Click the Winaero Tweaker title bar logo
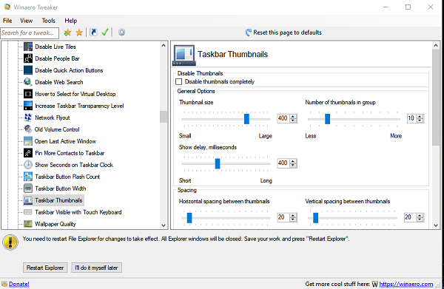The height and width of the screenshot is (289, 444). coord(7,7)
